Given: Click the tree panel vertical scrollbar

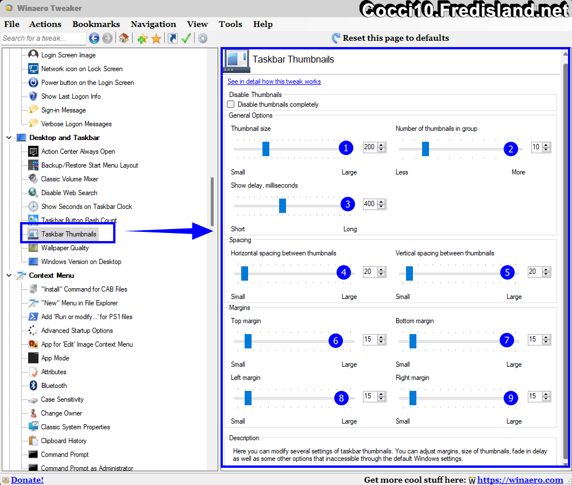Looking at the screenshot, I should click(x=212, y=202).
